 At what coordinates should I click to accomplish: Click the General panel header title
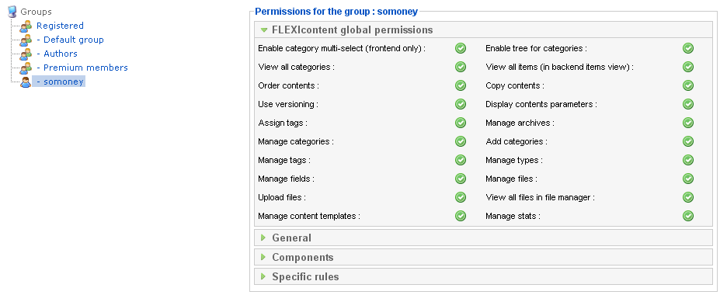pyautogui.click(x=291, y=238)
